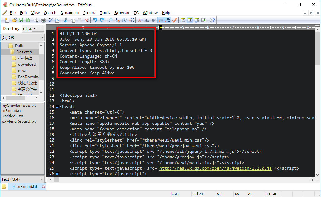Open the Document menu
The image size is (321, 197).
(x=70, y=13)
